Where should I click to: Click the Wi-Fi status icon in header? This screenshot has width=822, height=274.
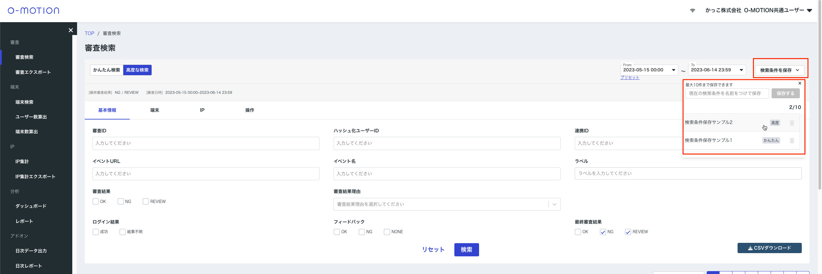[x=693, y=11]
